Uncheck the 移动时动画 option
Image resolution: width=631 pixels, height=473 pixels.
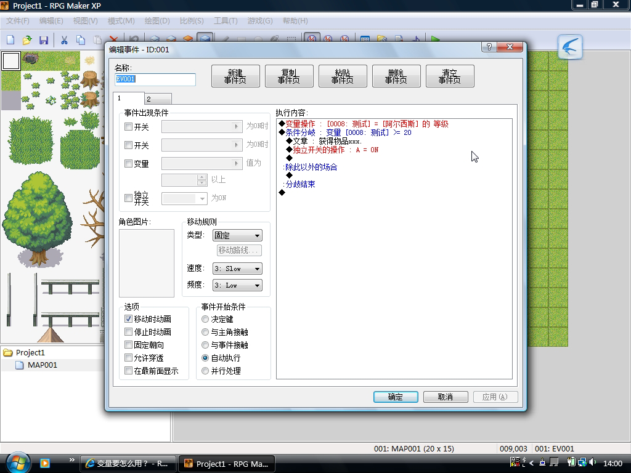(128, 319)
